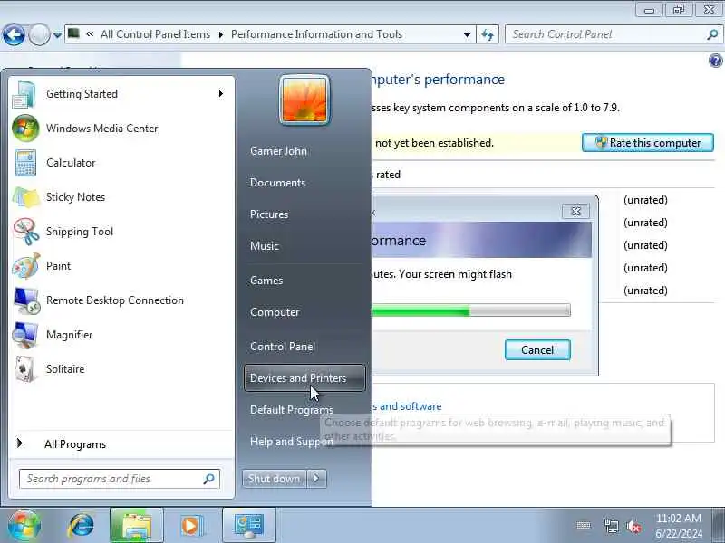Open Documents from Start menu
The image size is (725, 543).
tap(277, 183)
